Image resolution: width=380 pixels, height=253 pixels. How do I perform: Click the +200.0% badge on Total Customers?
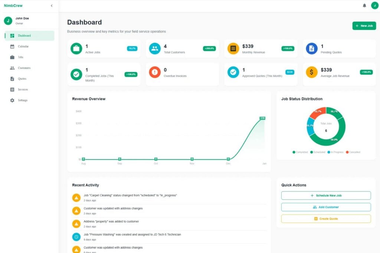209,49
